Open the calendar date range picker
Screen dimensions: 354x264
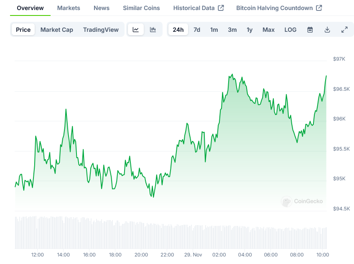click(310, 30)
